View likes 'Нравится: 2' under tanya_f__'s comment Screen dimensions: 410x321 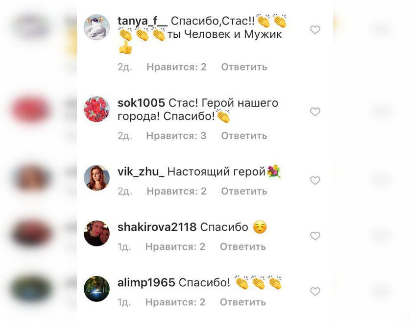pos(176,67)
